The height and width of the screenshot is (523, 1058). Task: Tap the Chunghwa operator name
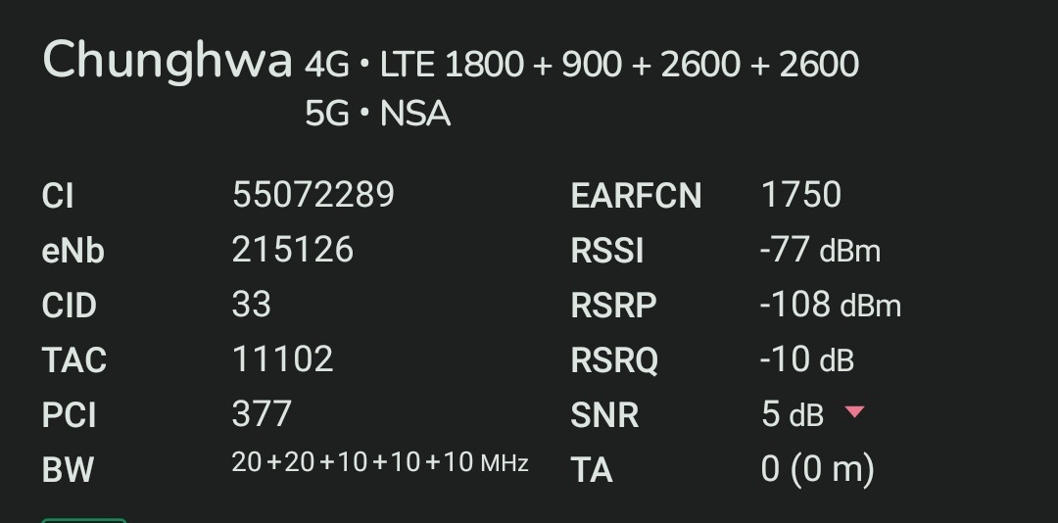(168, 61)
